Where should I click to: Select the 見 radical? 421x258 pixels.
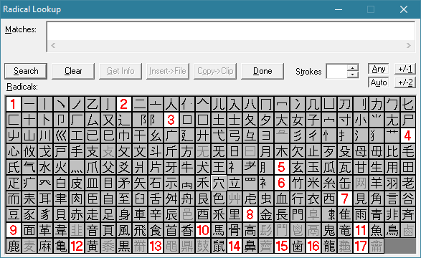tap(361, 199)
